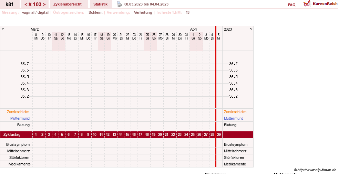The height and width of the screenshot is (174, 338).
Task: Select day column 31. Fr
Action: [x=187, y=36]
